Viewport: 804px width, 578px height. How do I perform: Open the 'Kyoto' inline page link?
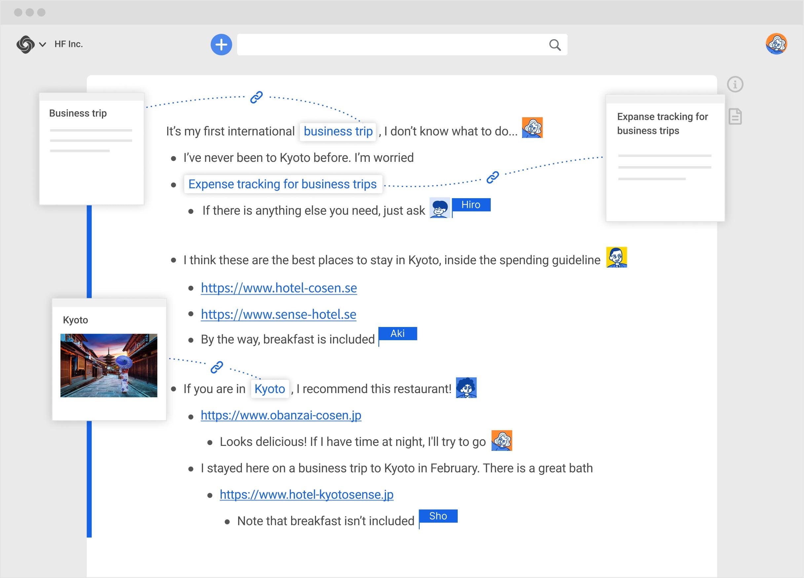pos(269,389)
